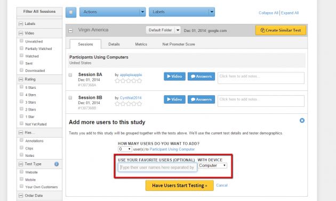This screenshot has height=201, width=336.
Task: Open the number of users dropdown
Action: click(x=125, y=149)
